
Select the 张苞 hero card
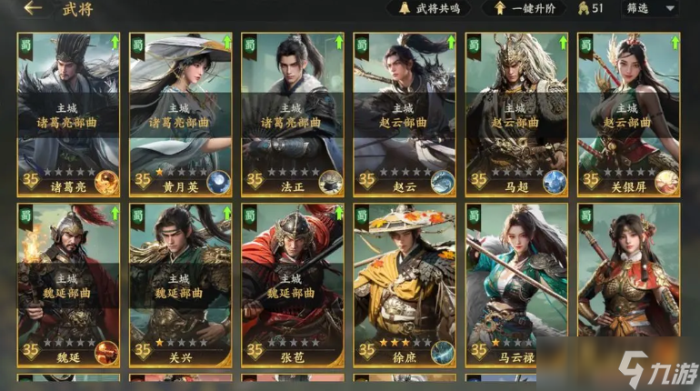point(293,286)
